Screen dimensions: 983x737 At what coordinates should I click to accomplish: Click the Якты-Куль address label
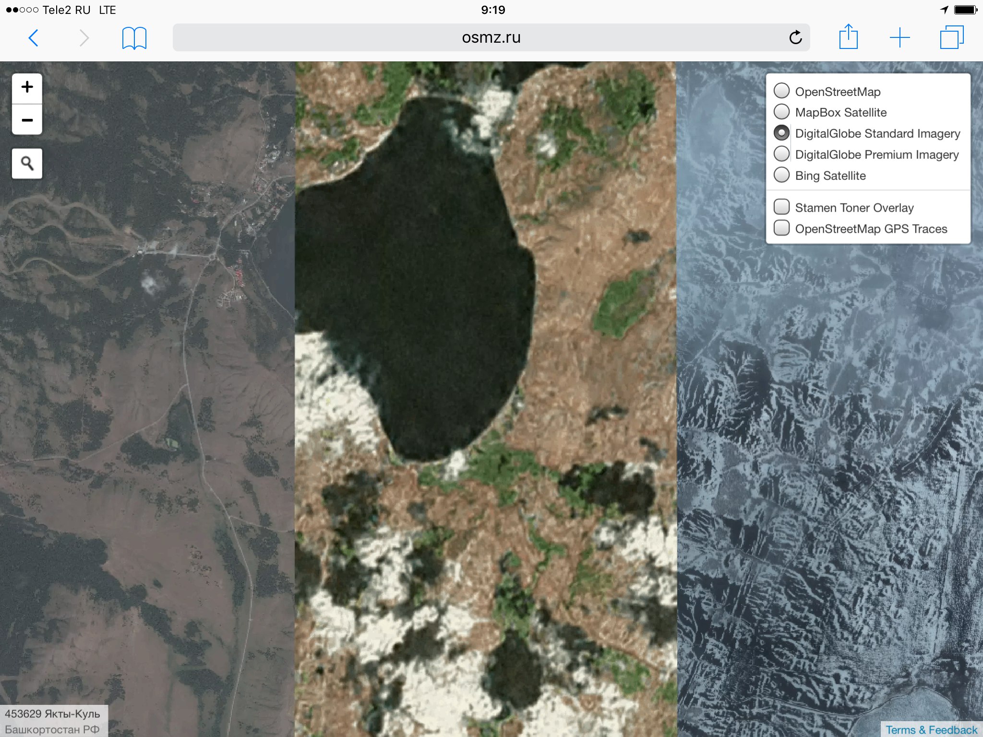(53, 721)
